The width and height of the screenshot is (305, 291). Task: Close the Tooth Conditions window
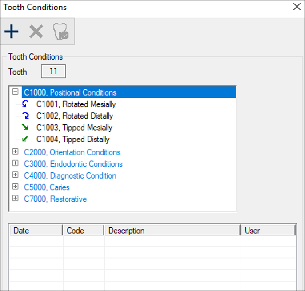coord(297,7)
